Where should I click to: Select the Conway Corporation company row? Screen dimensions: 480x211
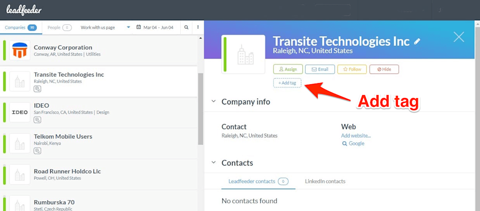pos(99,51)
